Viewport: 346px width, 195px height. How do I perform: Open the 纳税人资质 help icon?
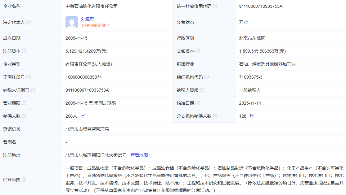[202, 90]
